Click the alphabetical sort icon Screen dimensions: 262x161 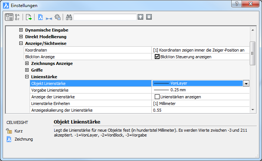[x=17, y=17]
